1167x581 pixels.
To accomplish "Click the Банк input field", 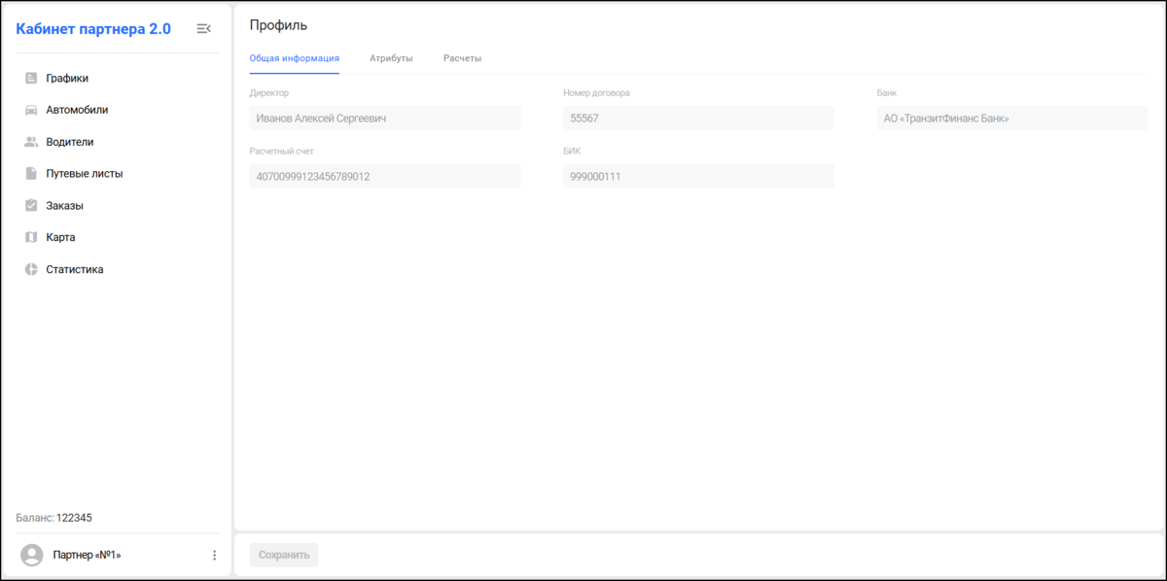I will (x=1012, y=118).
